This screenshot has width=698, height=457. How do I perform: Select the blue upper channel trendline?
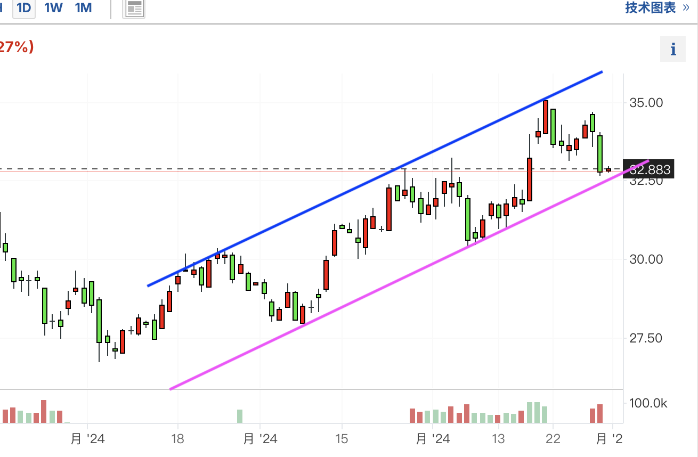point(375,179)
